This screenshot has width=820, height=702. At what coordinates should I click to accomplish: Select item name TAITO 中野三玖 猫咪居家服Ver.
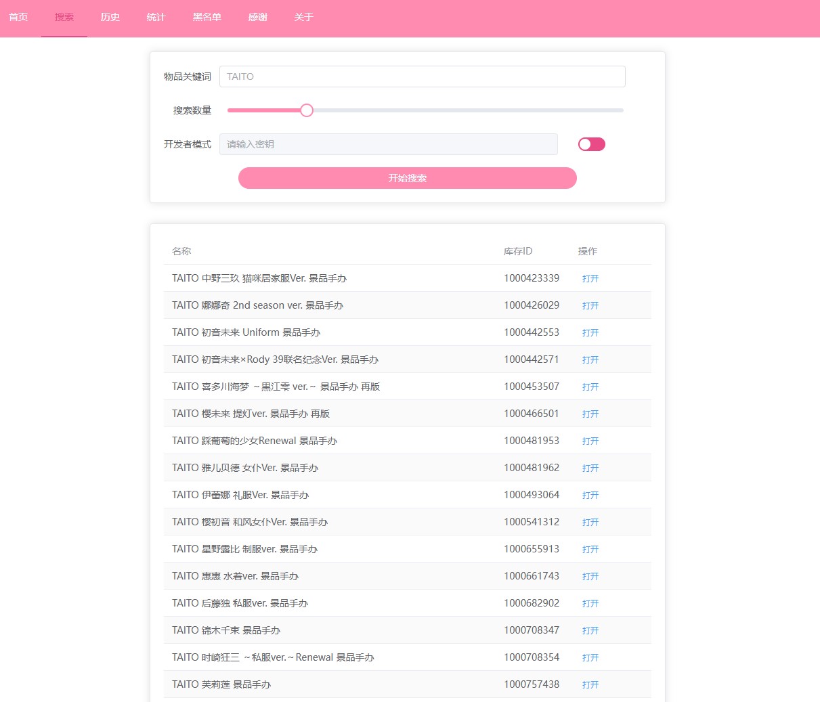click(259, 278)
